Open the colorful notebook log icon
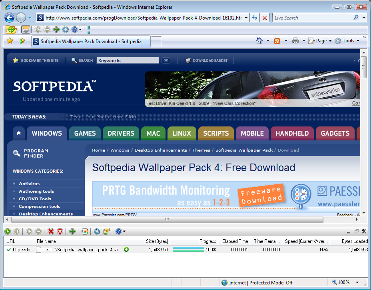 pyautogui.click(x=85, y=231)
